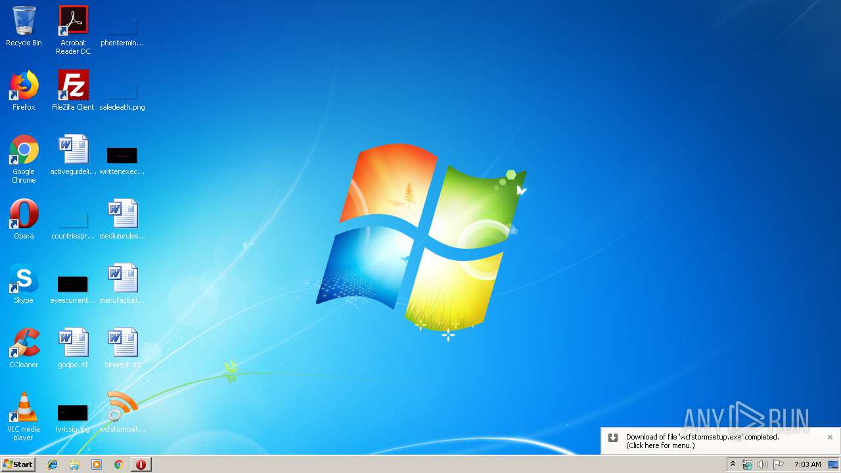Image resolution: width=841 pixels, height=473 pixels.
Task: Select the saledeath.png file icon
Action: click(x=122, y=96)
